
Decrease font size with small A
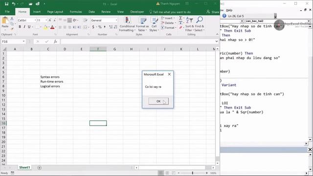[54, 20]
